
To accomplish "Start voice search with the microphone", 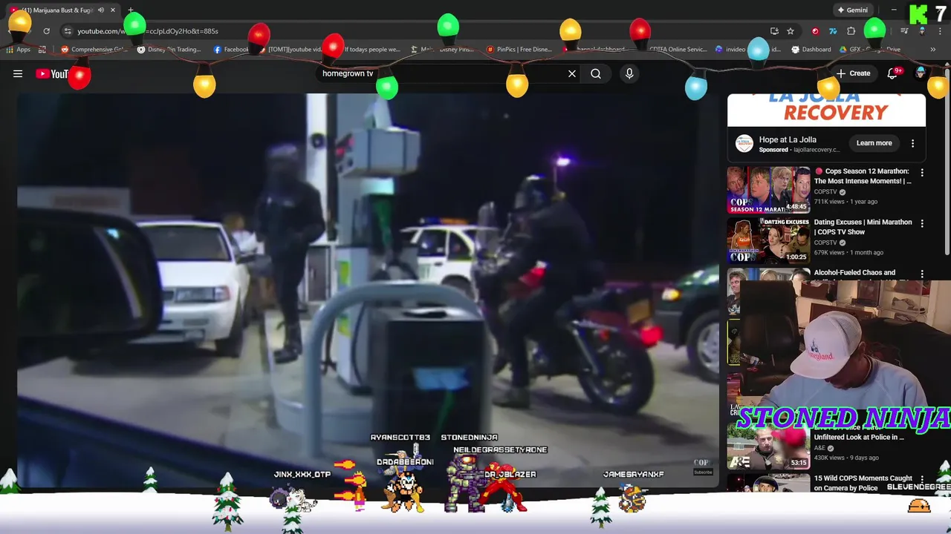I will click(629, 73).
